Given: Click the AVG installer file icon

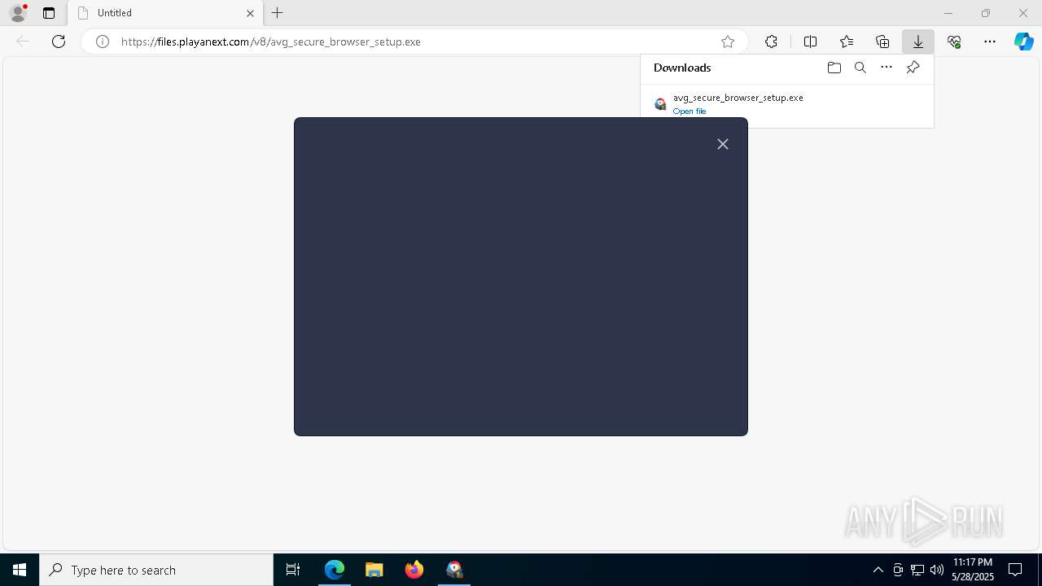Looking at the screenshot, I should click(660, 104).
